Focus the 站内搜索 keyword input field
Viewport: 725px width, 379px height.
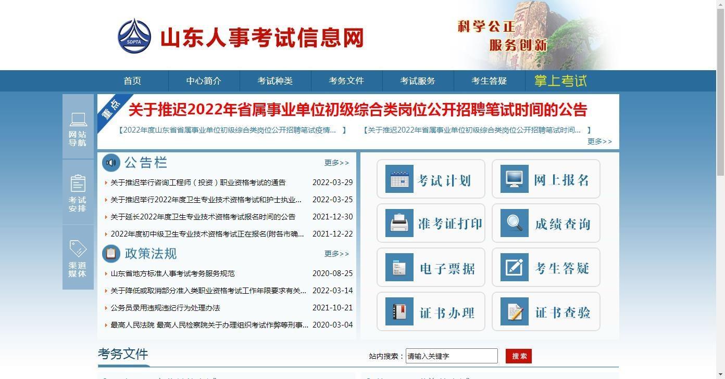click(x=452, y=356)
